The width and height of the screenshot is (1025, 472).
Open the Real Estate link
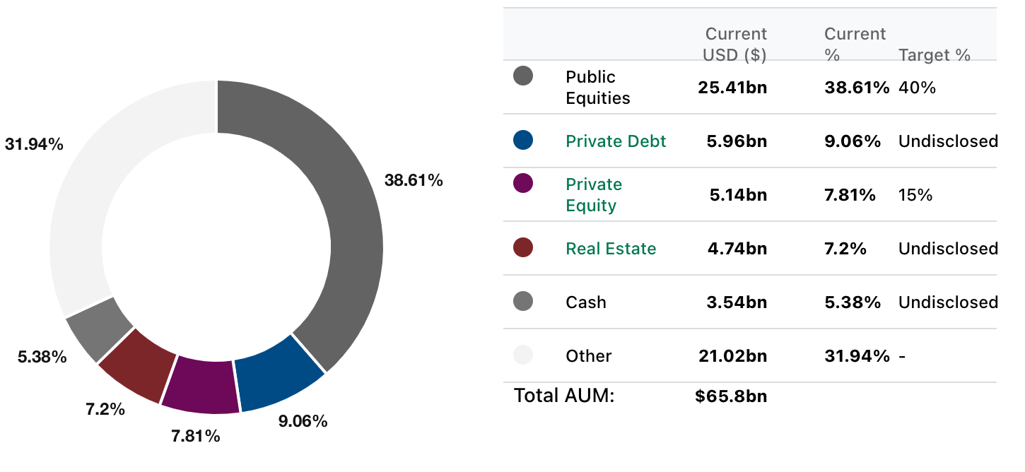point(611,249)
